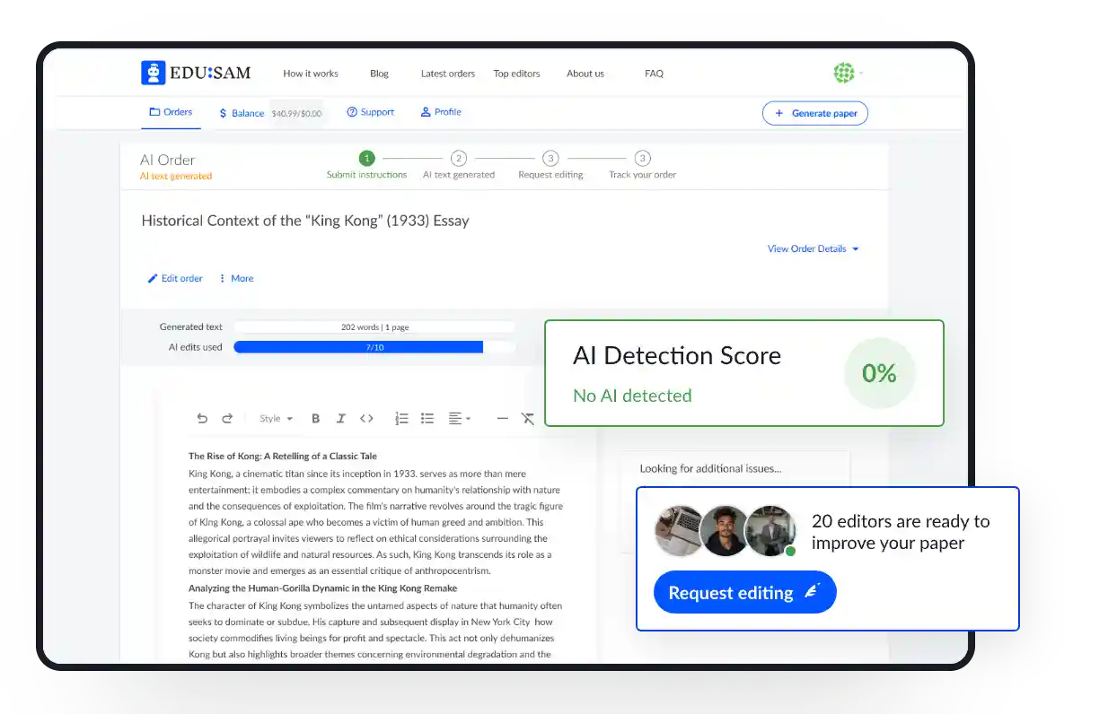Click the redo arrow in editor toolbar
The height and width of the screenshot is (714, 1117).
click(227, 418)
